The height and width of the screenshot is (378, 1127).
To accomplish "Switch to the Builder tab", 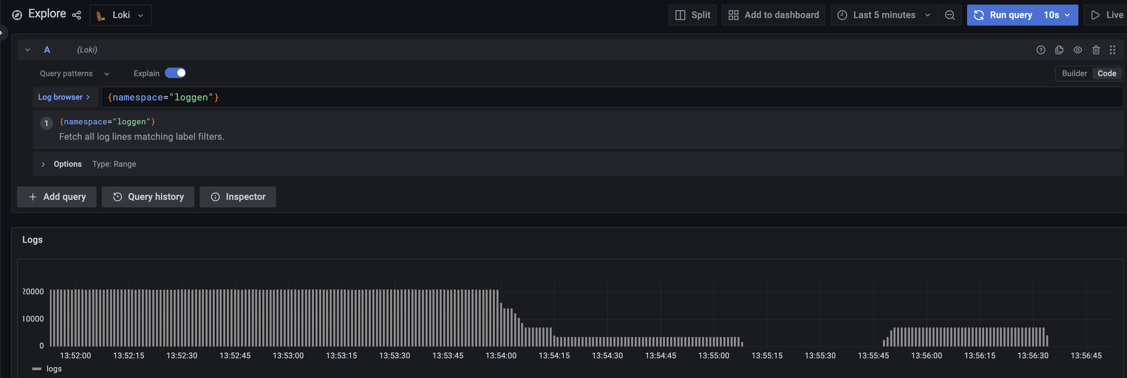I will (x=1074, y=73).
